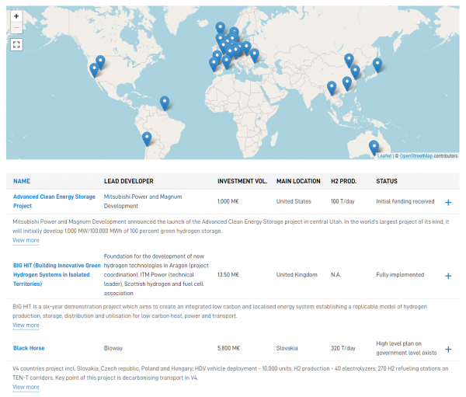Open the Leaflet attribution link
466x397 pixels.
click(384, 156)
